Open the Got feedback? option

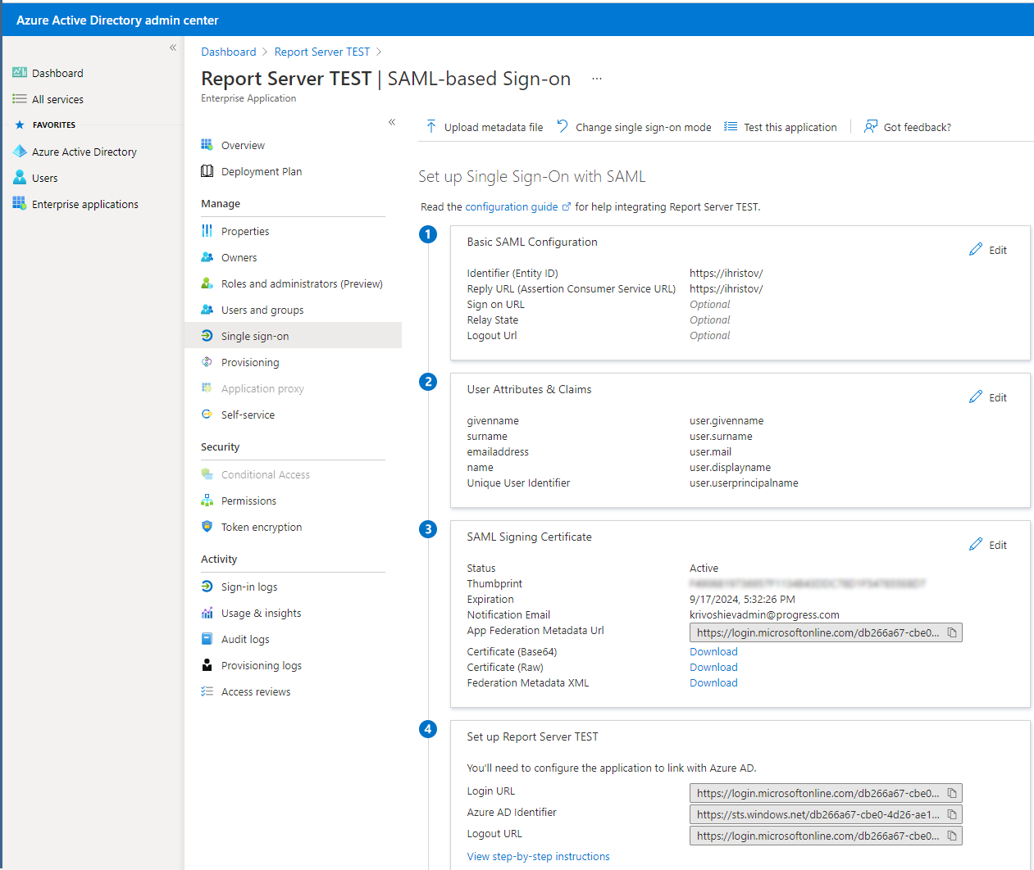[x=908, y=127]
